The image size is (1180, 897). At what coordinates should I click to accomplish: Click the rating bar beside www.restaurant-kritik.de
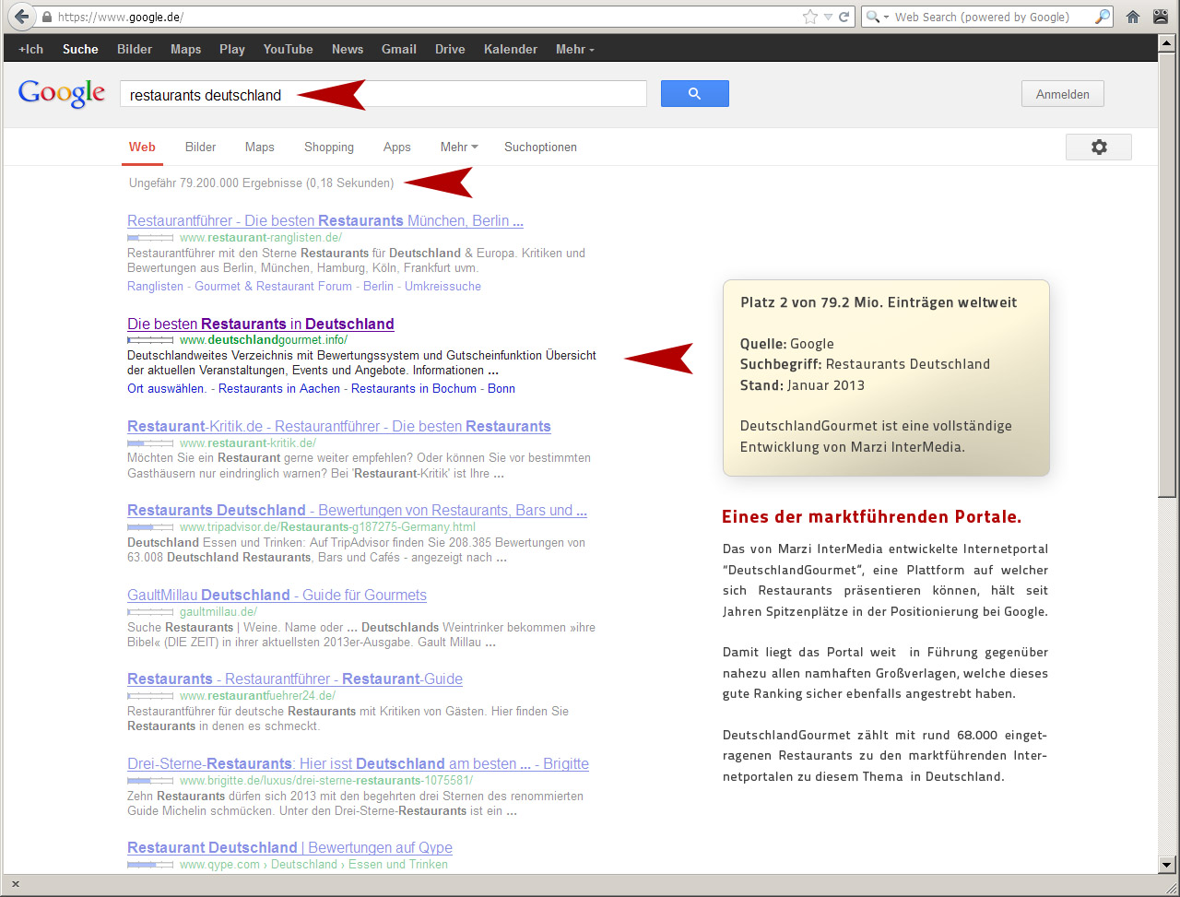(x=150, y=443)
